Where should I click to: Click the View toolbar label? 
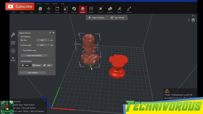coord(31,12)
